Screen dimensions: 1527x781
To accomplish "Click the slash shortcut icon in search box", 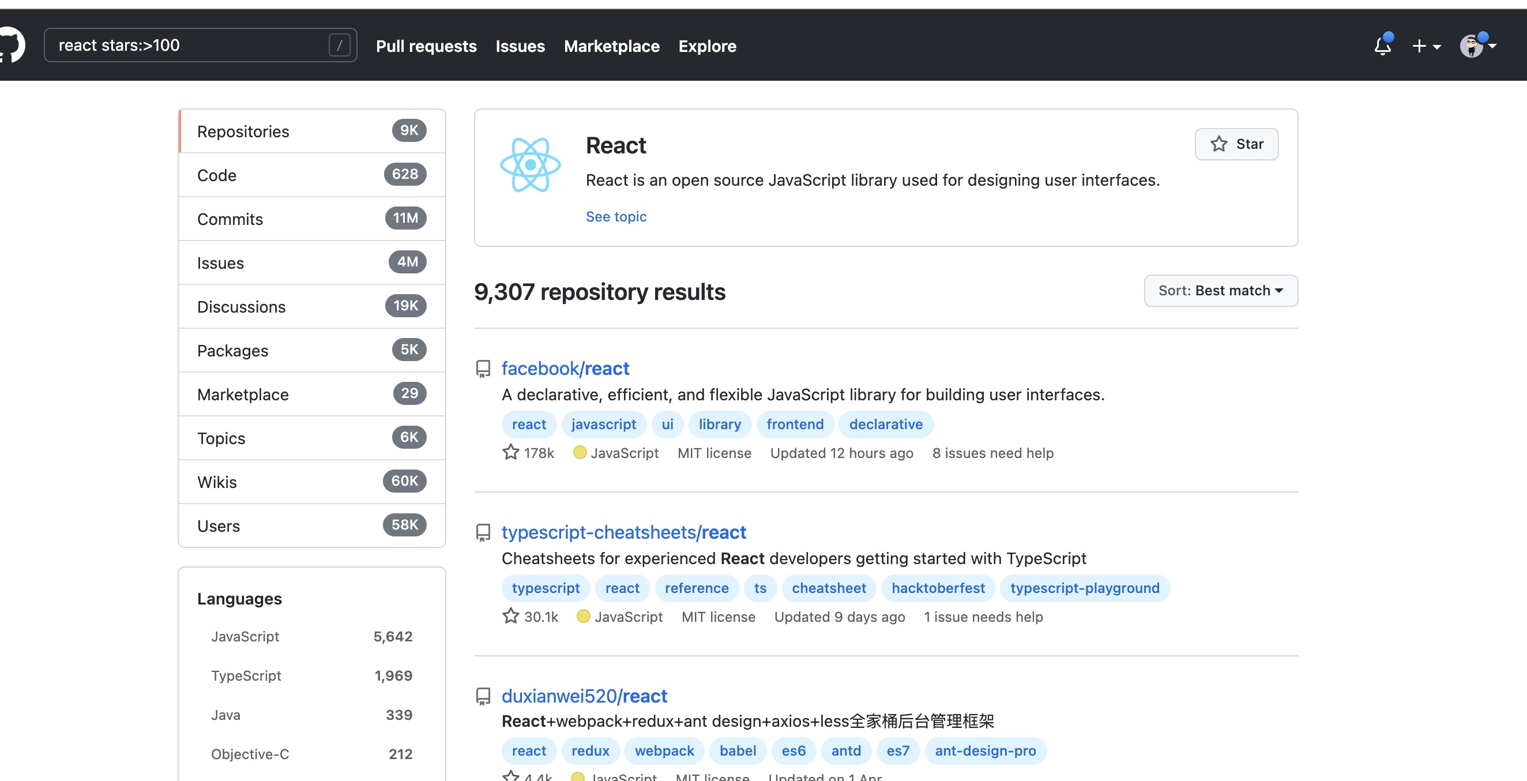I will click(x=339, y=45).
